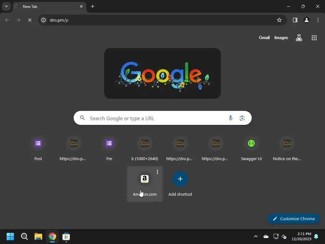This screenshot has height=244, width=325.
Task: Click the Chrome taskbar icon
Action: tap(52, 236)
